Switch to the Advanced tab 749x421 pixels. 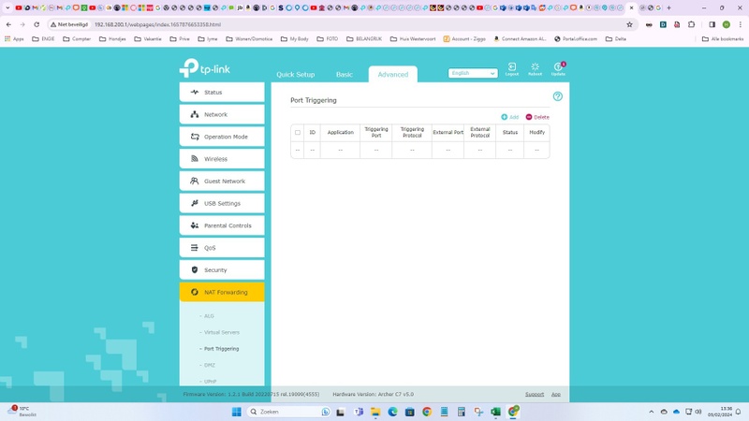coord(392,75)
